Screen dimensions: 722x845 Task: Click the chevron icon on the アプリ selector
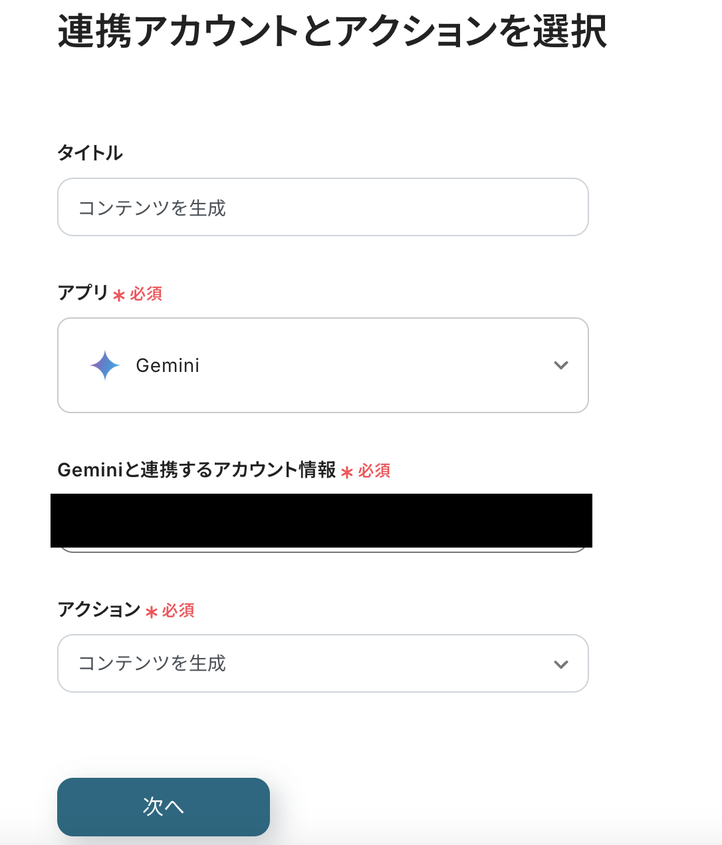(560, 365)
